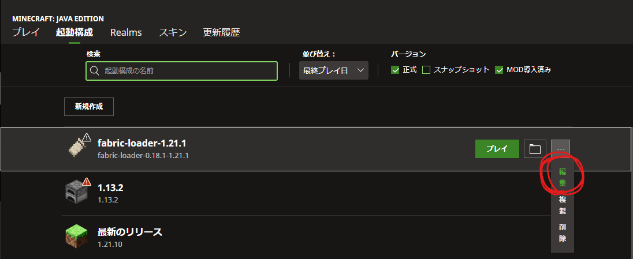Click the furnace icon for 1.13.2

(76, 193)
